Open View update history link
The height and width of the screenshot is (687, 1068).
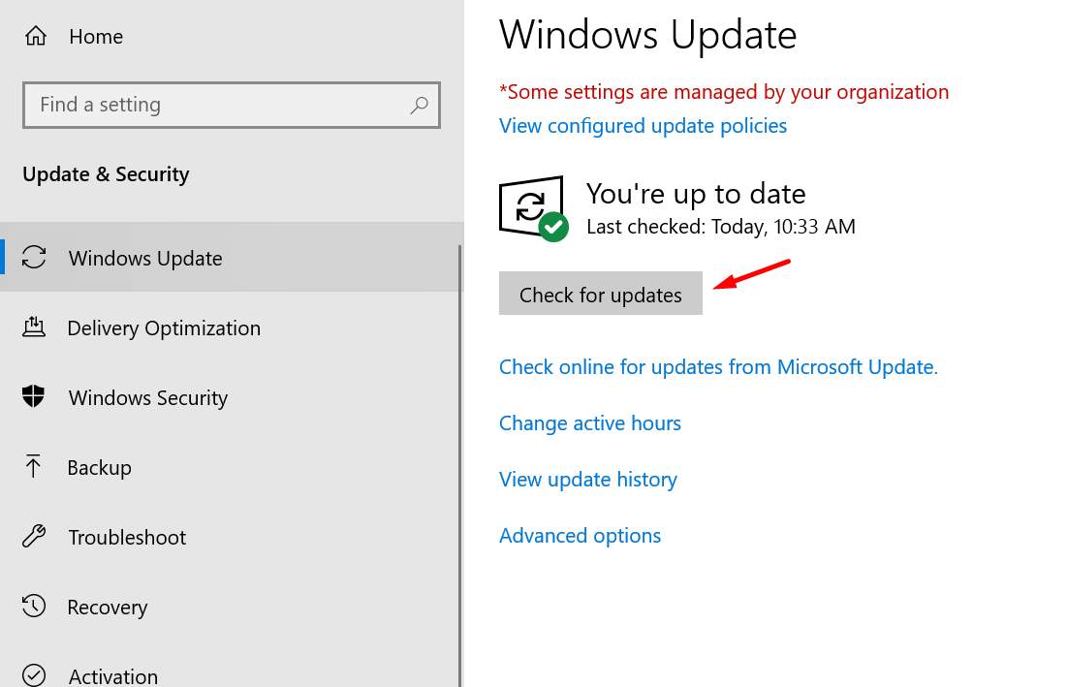tap(588, 480)
